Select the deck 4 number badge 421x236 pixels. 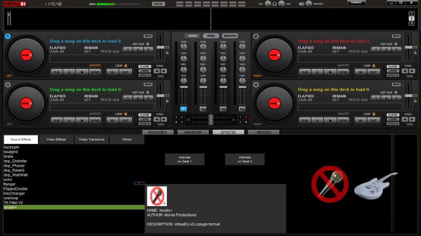[256, 85]
